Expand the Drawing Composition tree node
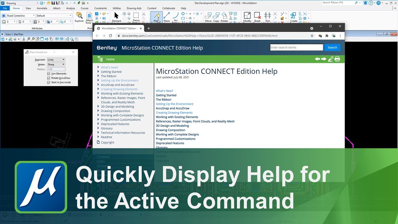This screenshot has width=398, height=224. (x=98, y=111)
